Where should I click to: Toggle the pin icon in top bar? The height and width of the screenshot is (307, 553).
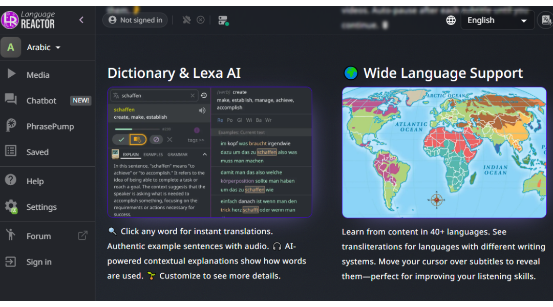click(186, 20)
